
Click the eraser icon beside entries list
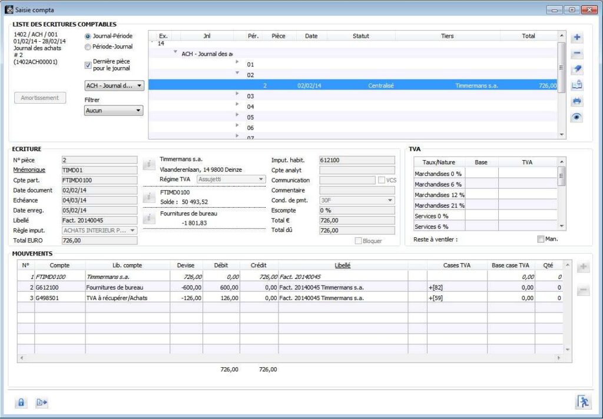click(x=577, y=69)
